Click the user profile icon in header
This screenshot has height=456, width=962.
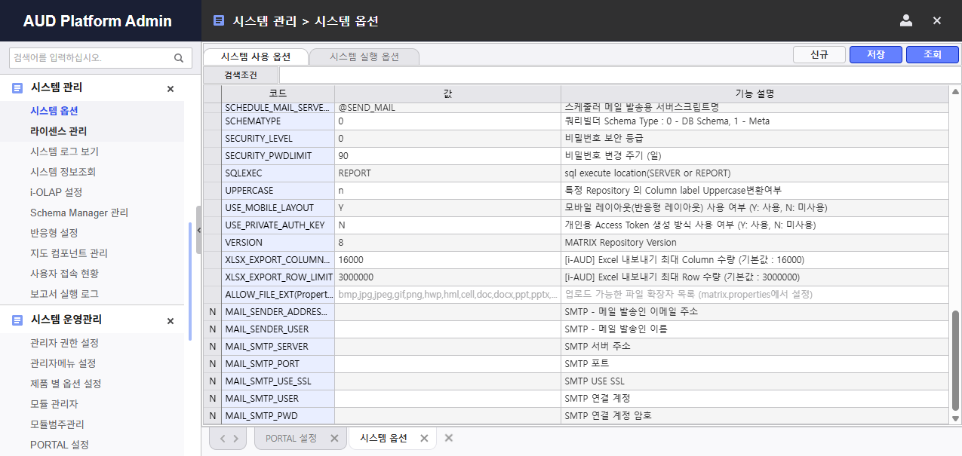(906, 20)
